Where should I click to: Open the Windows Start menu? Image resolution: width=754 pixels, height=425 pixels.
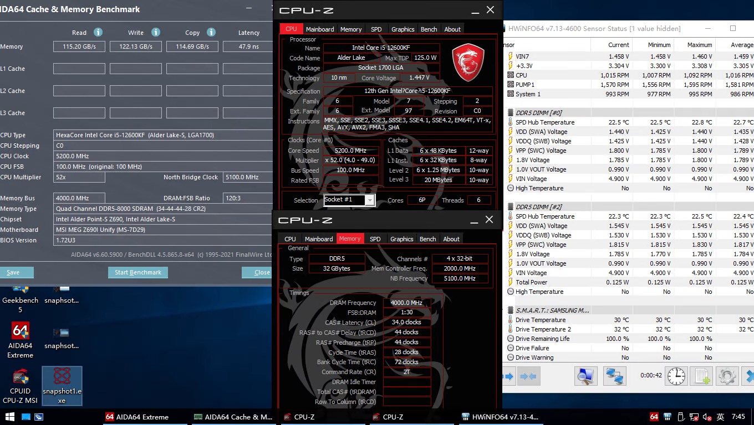tap(9, 417)
